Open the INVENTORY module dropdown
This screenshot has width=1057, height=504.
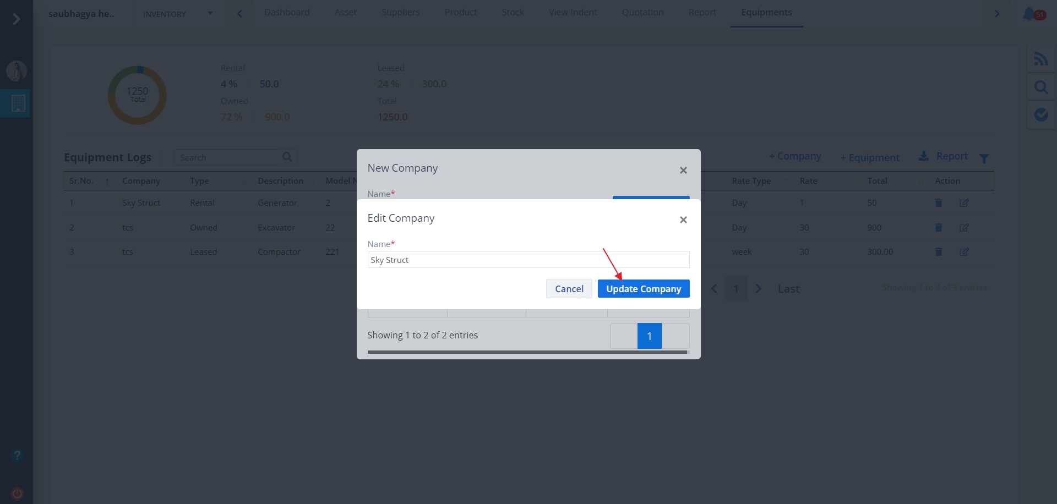pos(177,14)
